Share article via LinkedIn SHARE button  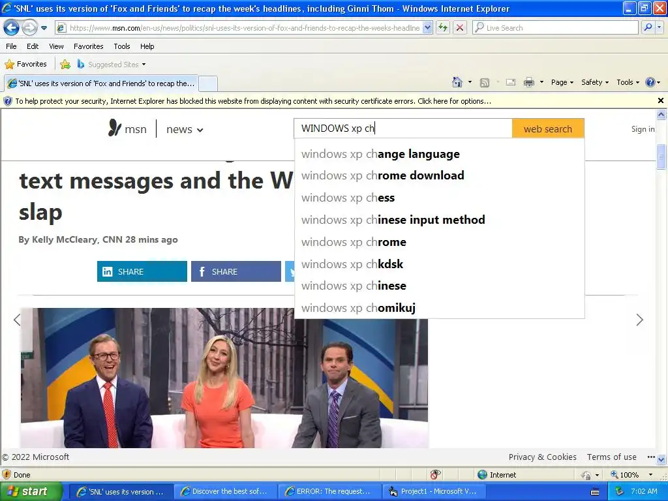(142, 271)
